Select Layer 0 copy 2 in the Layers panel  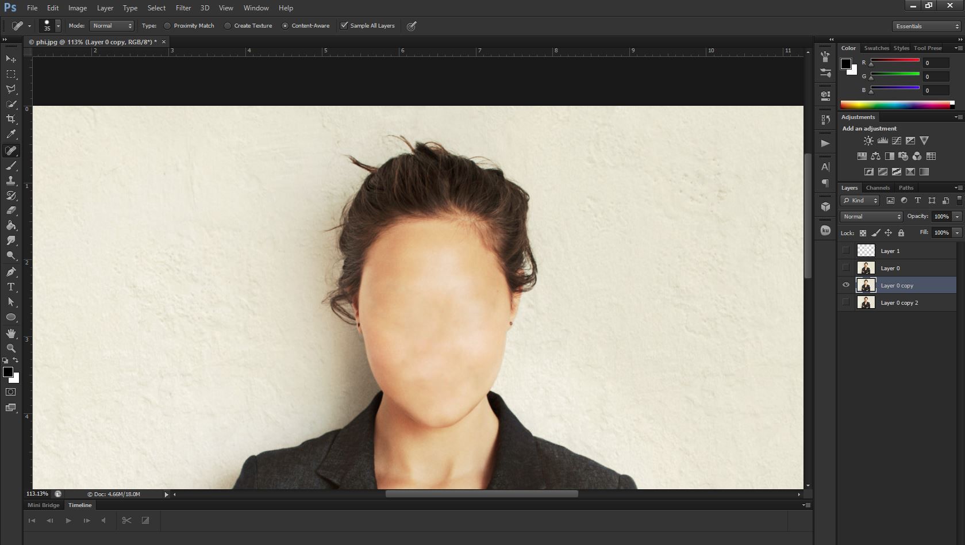click(x=901, y=302)
